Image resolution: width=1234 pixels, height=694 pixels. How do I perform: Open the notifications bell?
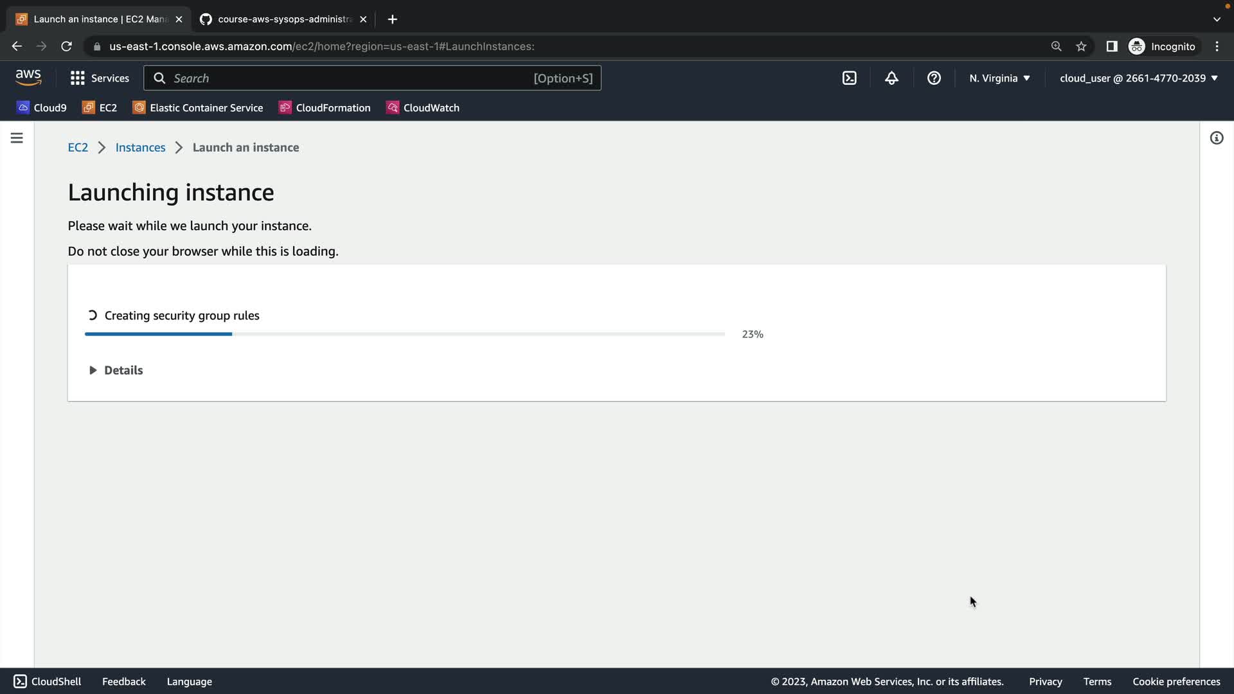pos(891,78)
